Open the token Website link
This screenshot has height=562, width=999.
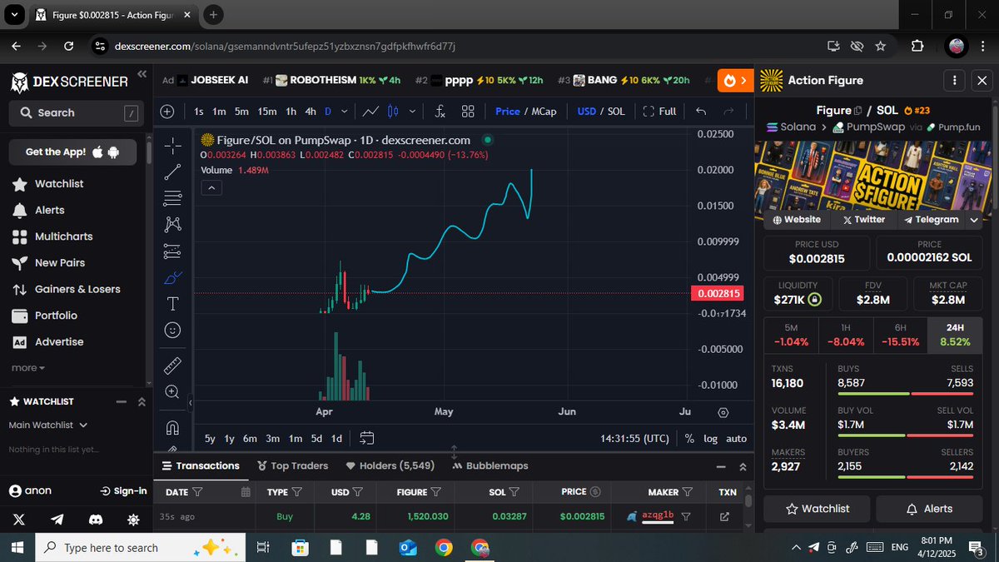tap(797, 220)
